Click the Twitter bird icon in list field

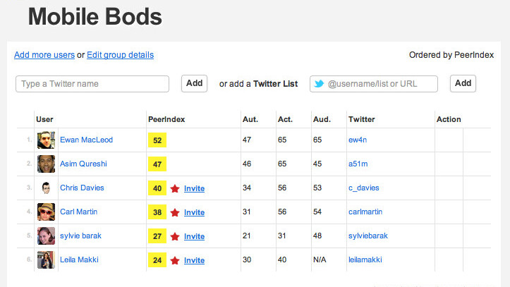pyautogui.click(x=319, y=84)
